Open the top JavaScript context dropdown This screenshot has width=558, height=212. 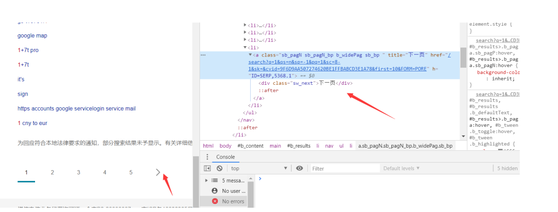pyautogui.click(x=259, y=169)
